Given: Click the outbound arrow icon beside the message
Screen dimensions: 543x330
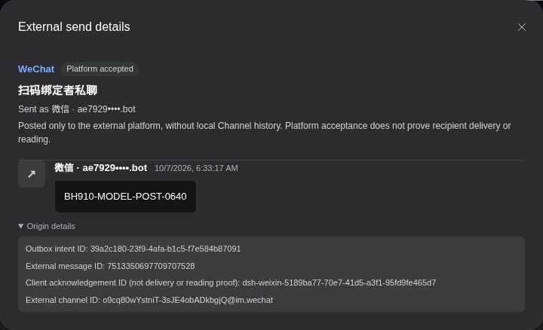Looking at the screenshot, I should click(32, 174).
